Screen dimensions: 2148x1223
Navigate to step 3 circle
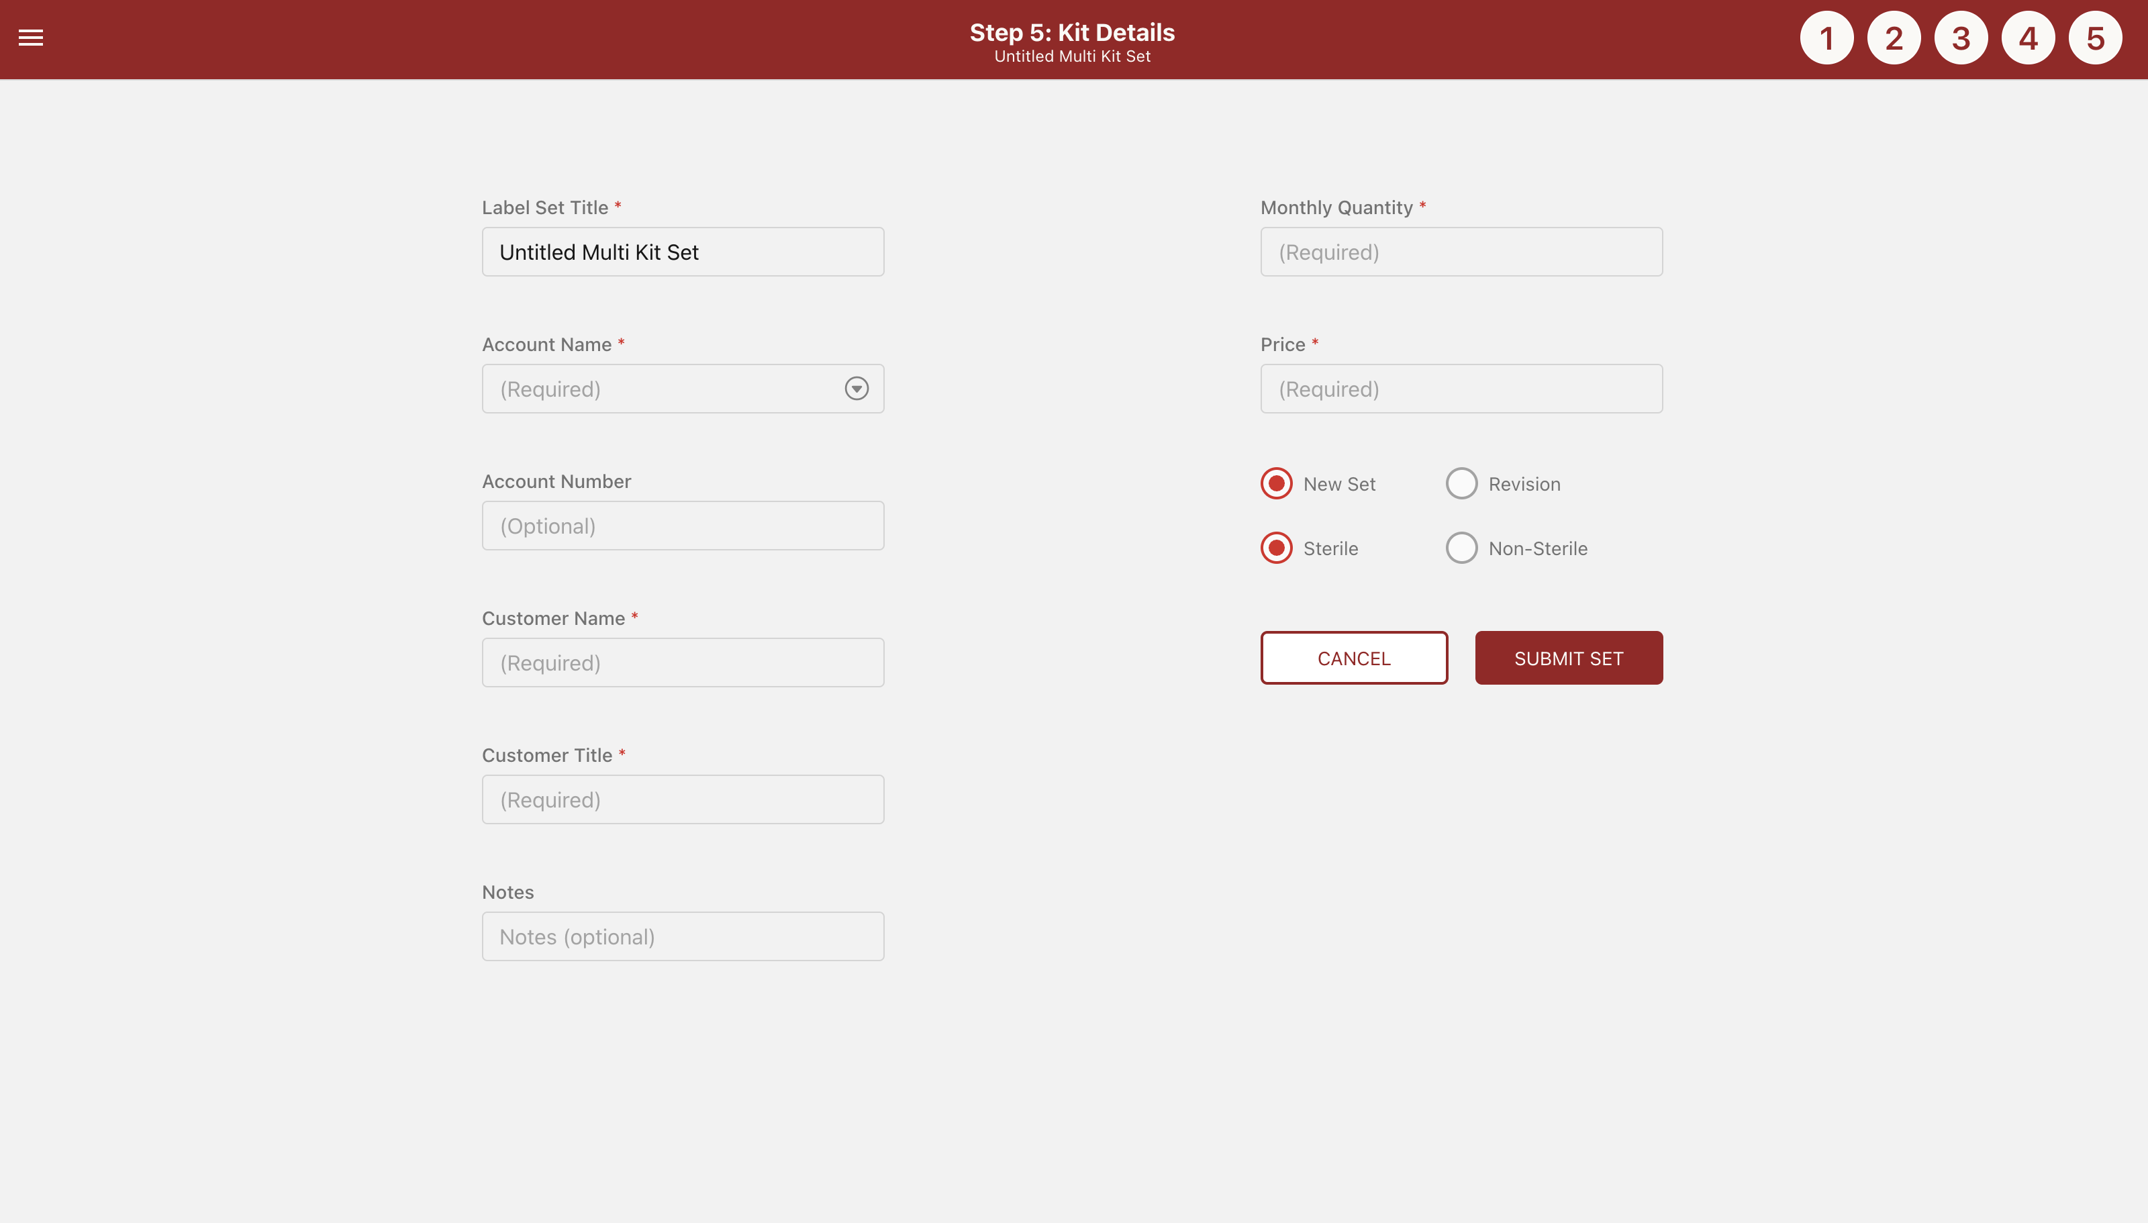pyautogui.click(x=1961, y=39)
